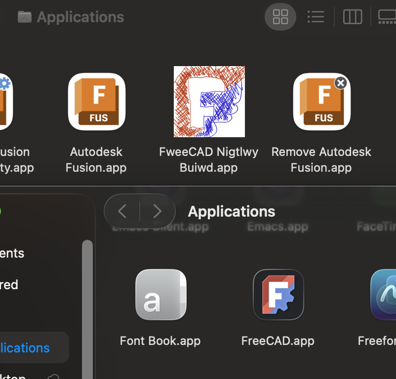The height and width of the screenshot is (379, 396).
Task: Switch to list view
Action: point(316,17)
